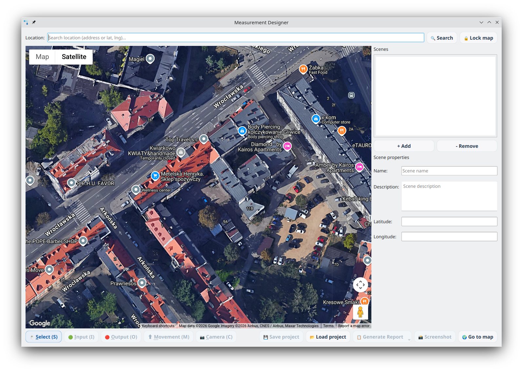Click inside the Scenes list box
This screenshot has height=372, width=523.
[435, 96]
